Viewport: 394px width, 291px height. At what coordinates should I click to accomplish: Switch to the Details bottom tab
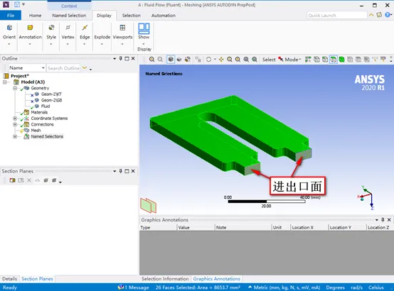click(x=9, y=279)
